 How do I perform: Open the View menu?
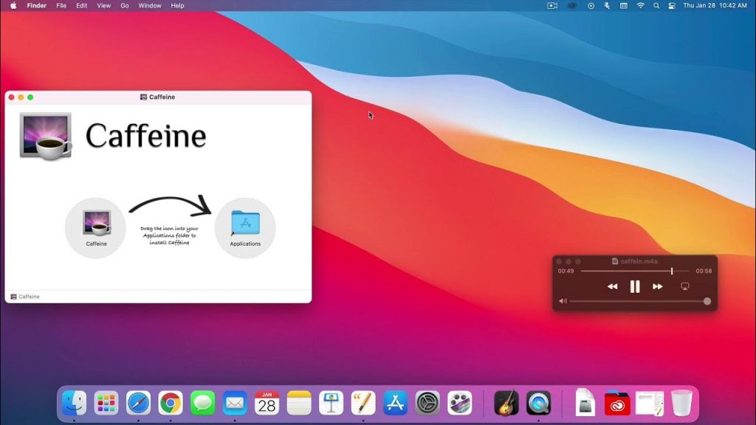click(103, 5)
